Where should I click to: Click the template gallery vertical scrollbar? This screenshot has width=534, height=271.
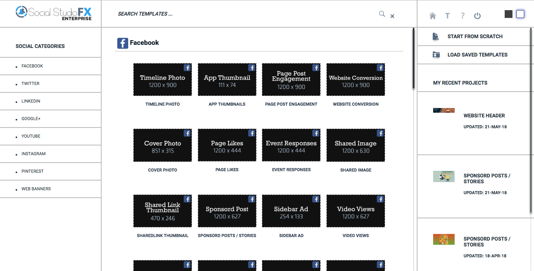(x=414, y=58)
